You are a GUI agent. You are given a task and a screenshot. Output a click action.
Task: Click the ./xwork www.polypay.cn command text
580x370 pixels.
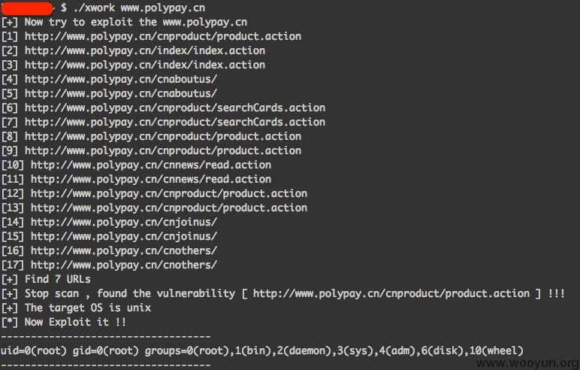139,8
